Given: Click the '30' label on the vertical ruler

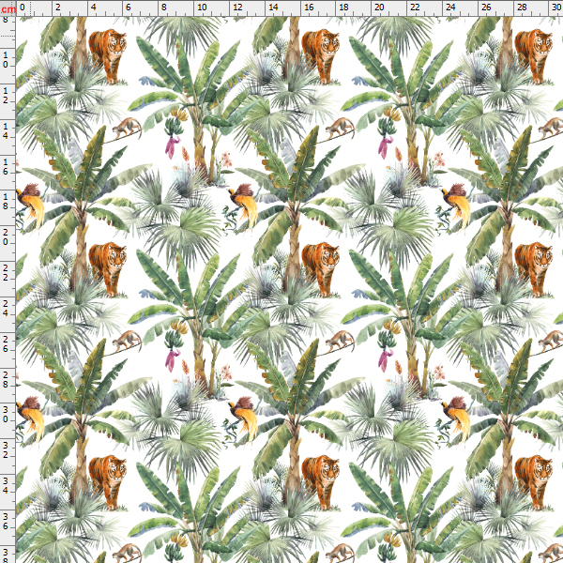Looking at the screenshot, I should click(x=6, y=415).
